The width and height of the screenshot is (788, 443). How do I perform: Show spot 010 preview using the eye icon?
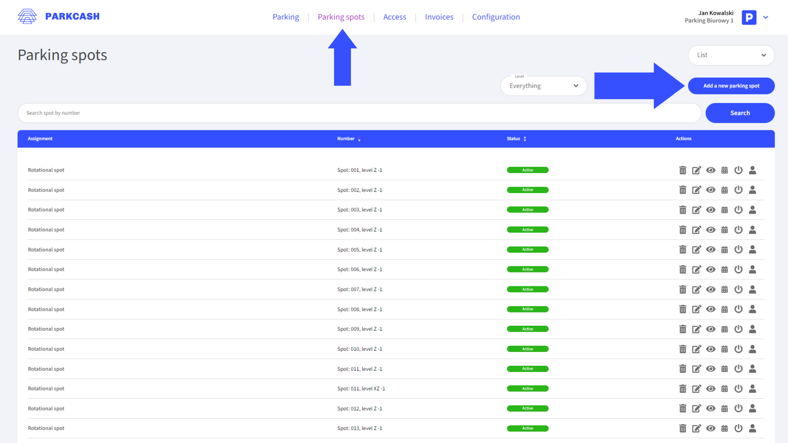point(710,349)
